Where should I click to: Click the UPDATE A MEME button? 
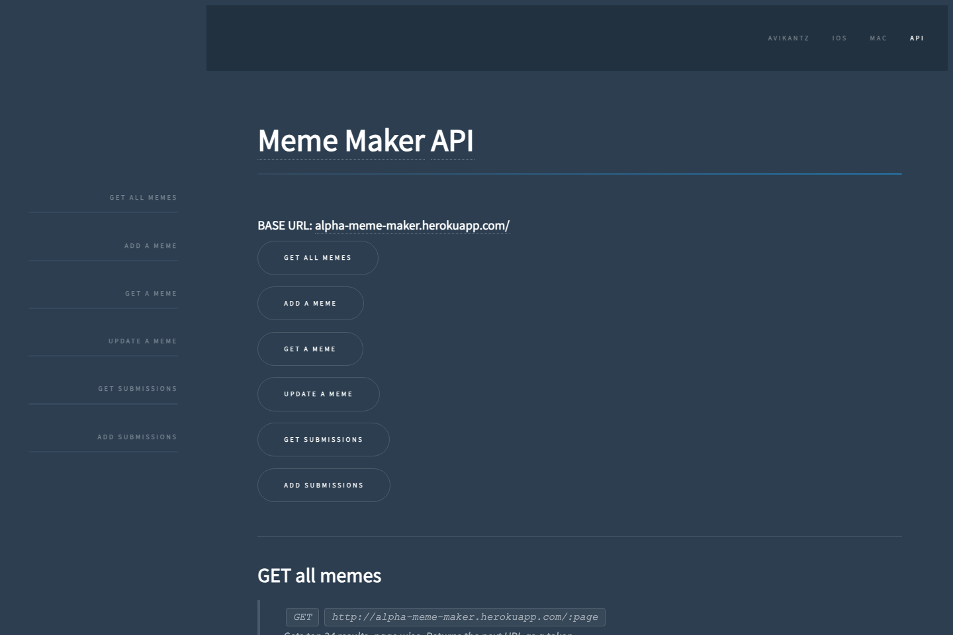coord(318,394)
